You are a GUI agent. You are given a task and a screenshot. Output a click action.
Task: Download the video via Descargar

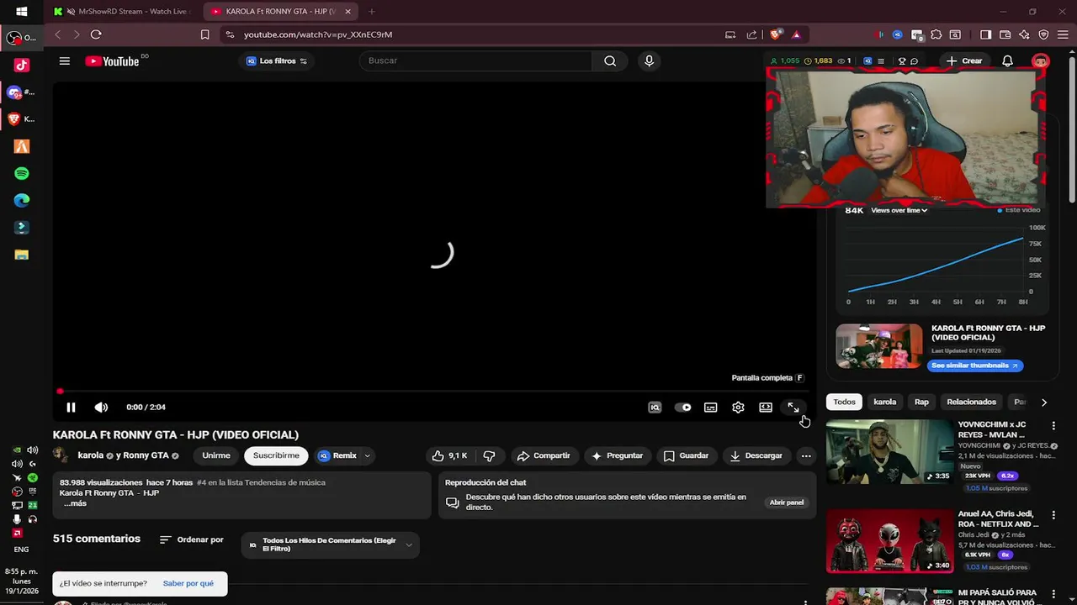point(756,455)
